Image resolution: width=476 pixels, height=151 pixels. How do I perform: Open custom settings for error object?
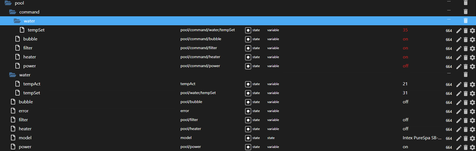point(472,111)
